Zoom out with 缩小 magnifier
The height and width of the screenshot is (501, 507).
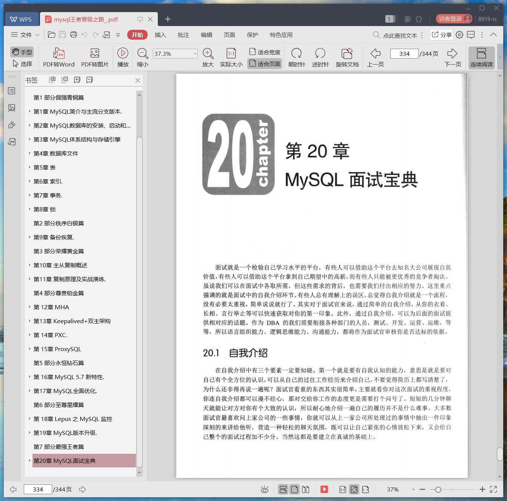(142, 57)
